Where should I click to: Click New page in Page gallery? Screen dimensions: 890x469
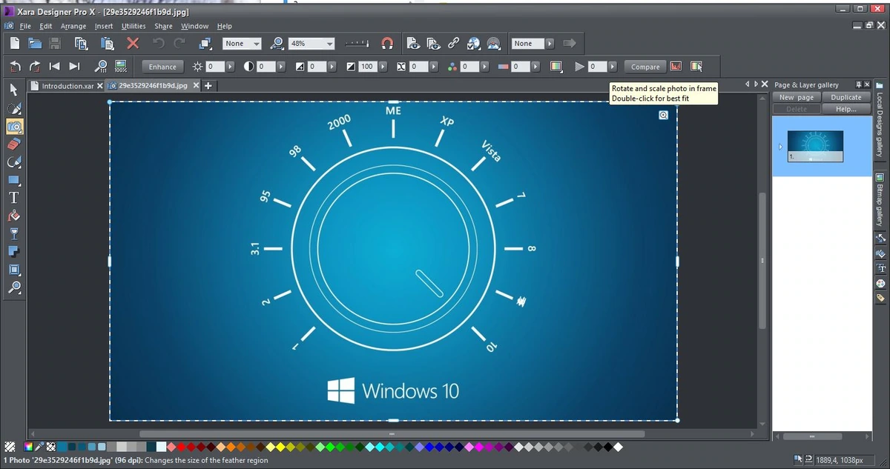click(x=797, y=97)
